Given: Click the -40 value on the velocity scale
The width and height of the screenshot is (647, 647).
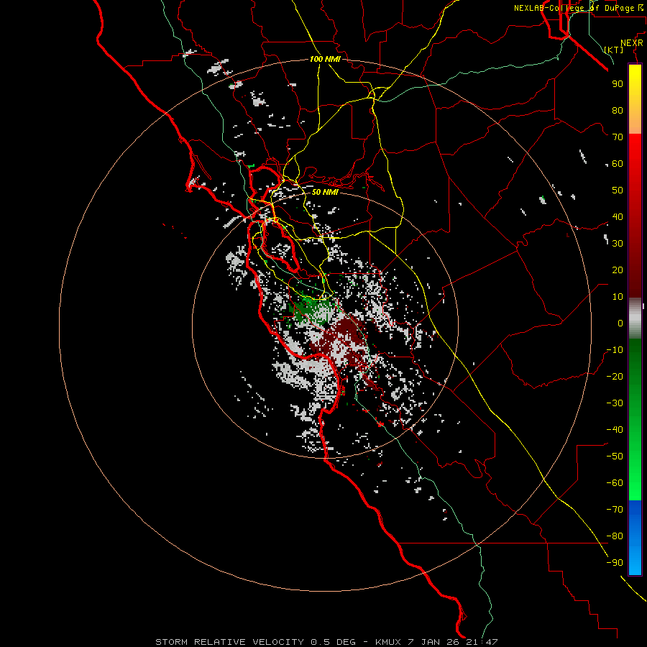Looking at the screenshot, I should (615, 430).
